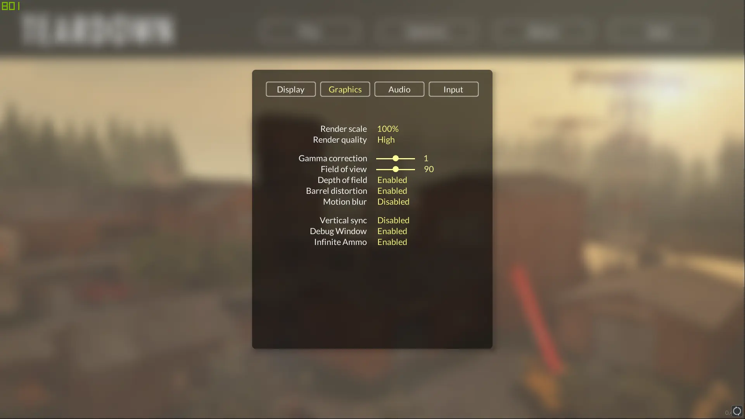
Task: Click the Render quality High value
Action: 386,140
